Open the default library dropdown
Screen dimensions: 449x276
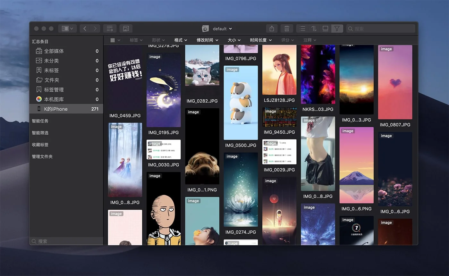222,29
